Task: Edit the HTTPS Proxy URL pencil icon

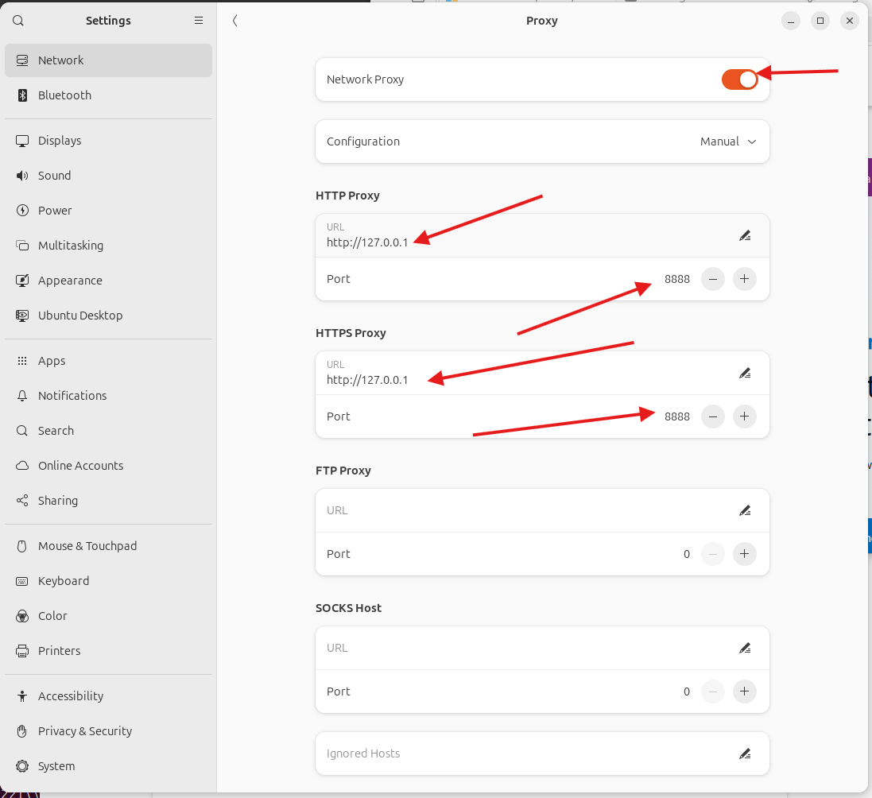Action: pyautogui.click(x=744, y=373)
